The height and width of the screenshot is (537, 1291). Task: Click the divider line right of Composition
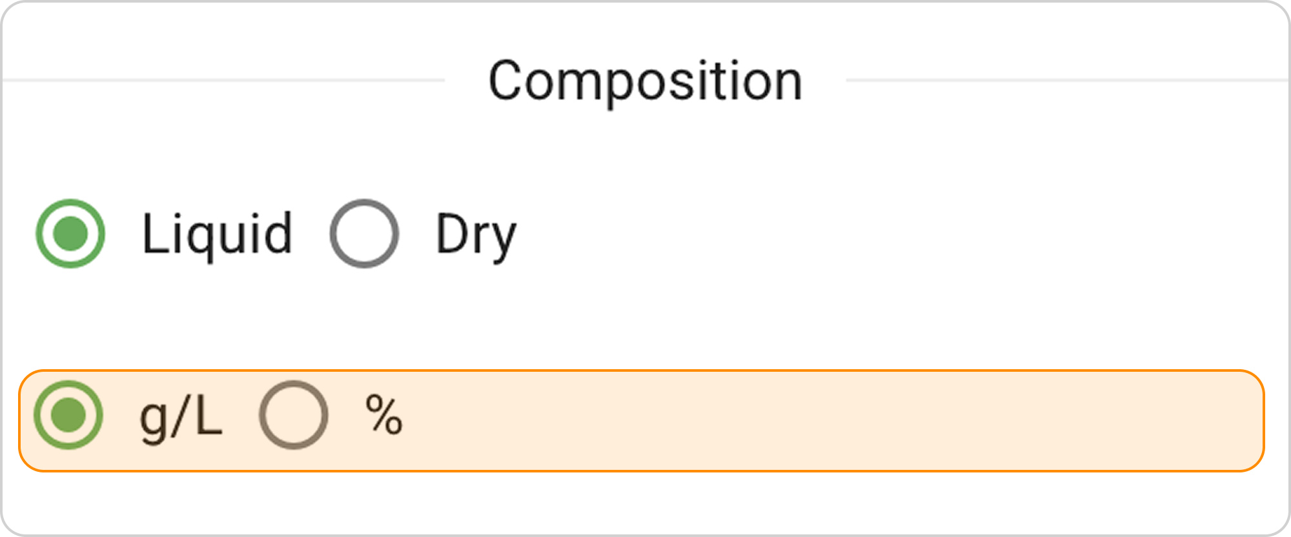(1065, 80)
